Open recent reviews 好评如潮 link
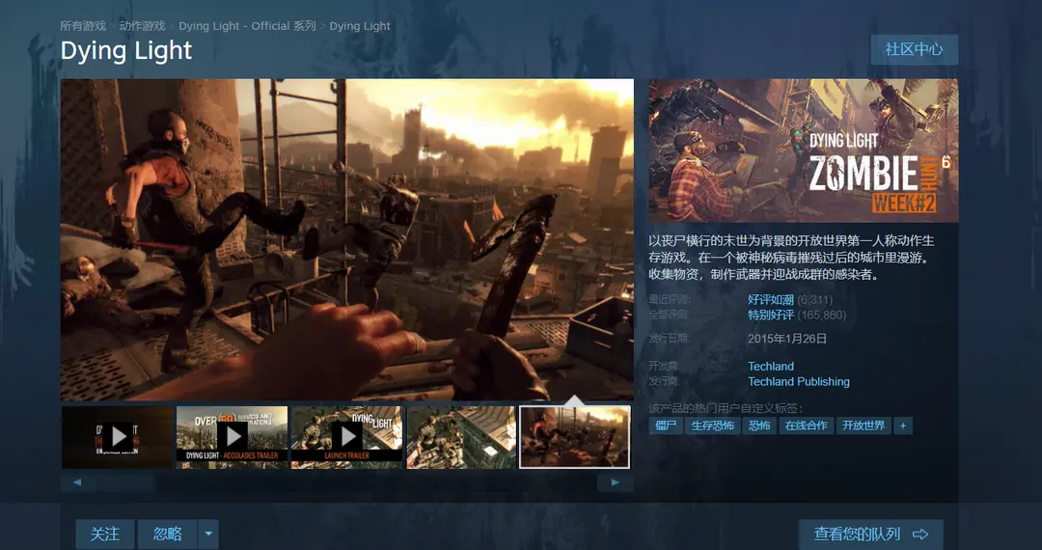This screenshot has height=550, width=1042. click(x=771, y=299)
